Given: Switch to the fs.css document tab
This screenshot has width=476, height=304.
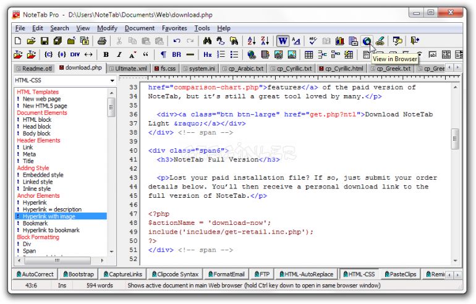Looking at the screenshot, I should tap(166, 68).
